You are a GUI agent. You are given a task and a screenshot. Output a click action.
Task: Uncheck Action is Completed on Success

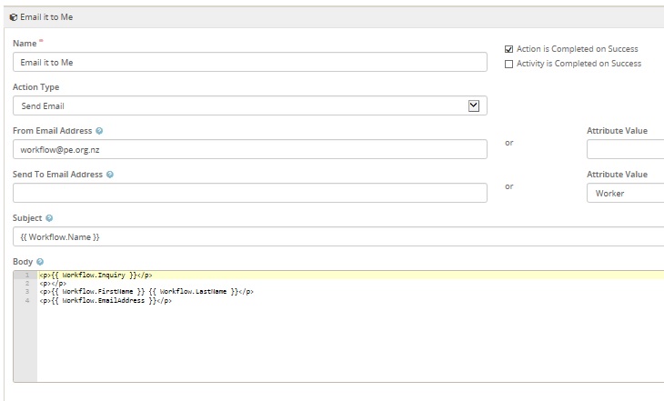(x=509, y=49)
